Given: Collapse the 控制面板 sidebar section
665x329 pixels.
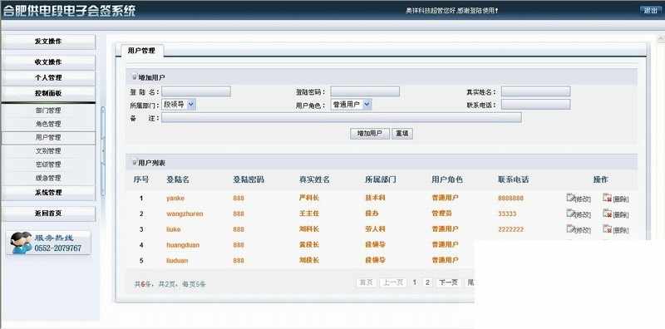Looking at the screenshot, I should (x=48, y=93).
